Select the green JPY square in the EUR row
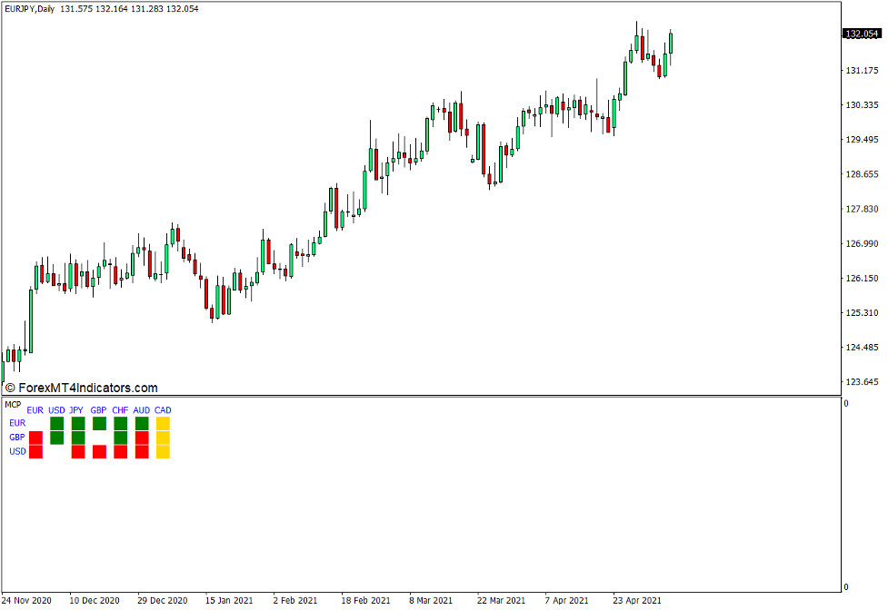This screenshot has width=888, height=610. point(78,422)
